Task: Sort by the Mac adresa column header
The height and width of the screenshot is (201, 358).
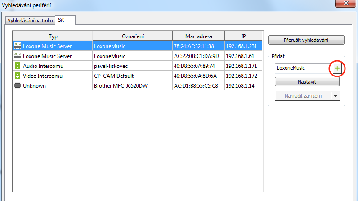Action: (199, 36)
